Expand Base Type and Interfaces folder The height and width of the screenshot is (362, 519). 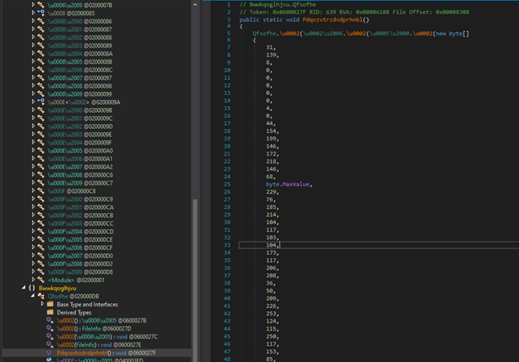(43, 305)
